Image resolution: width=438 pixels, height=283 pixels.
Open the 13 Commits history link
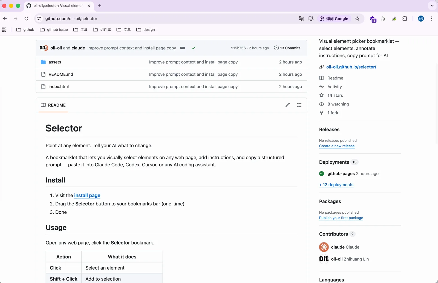point(287,48)
